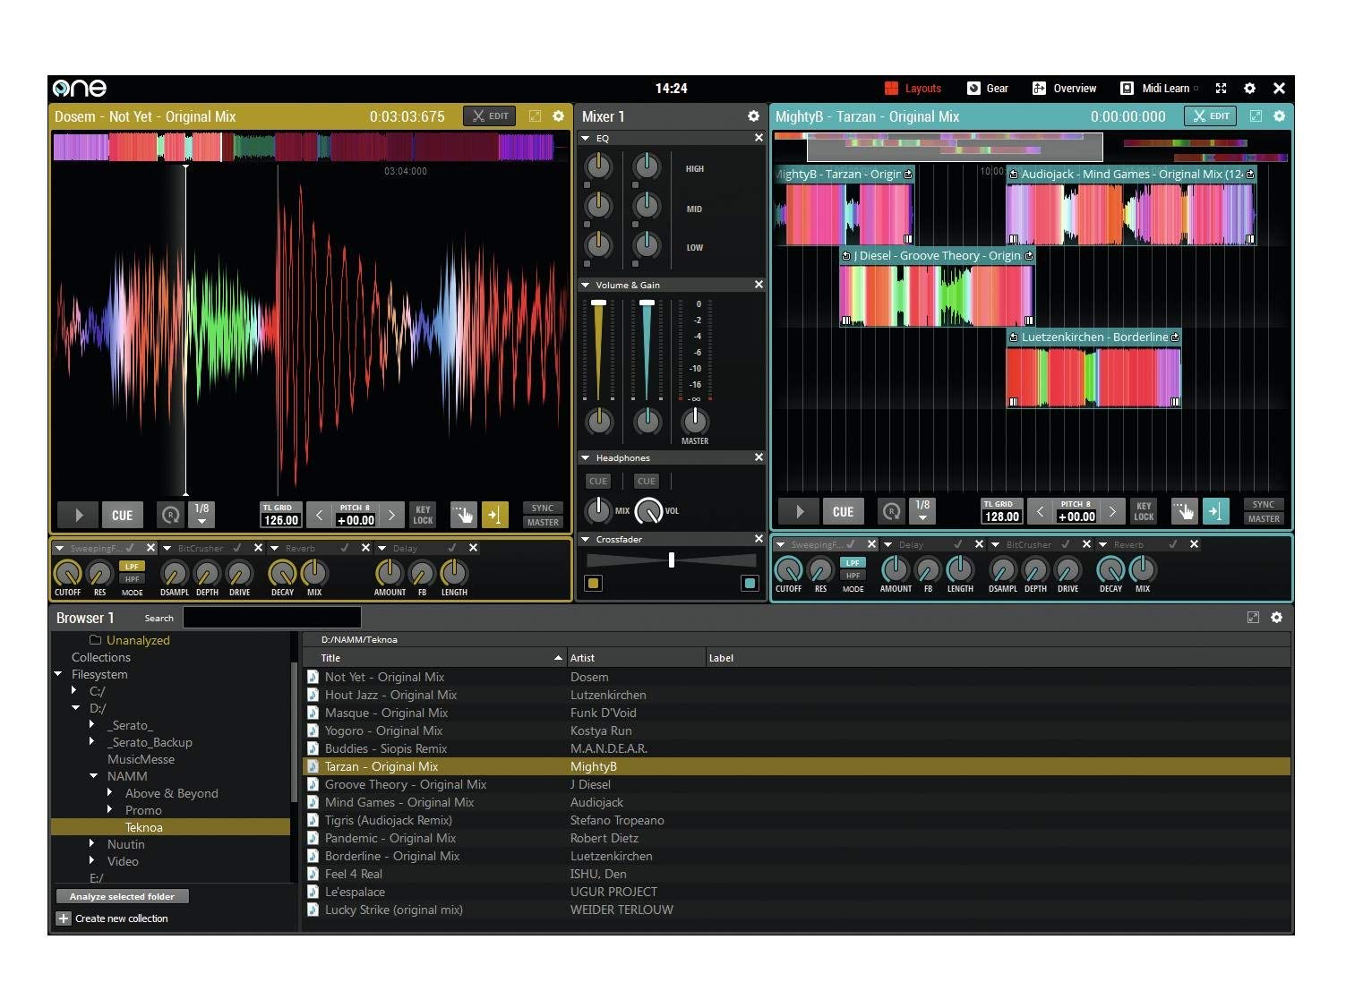Toggle loop icon on the MightyB deck
1346x1008 pixels.
[x=891, y=511]
